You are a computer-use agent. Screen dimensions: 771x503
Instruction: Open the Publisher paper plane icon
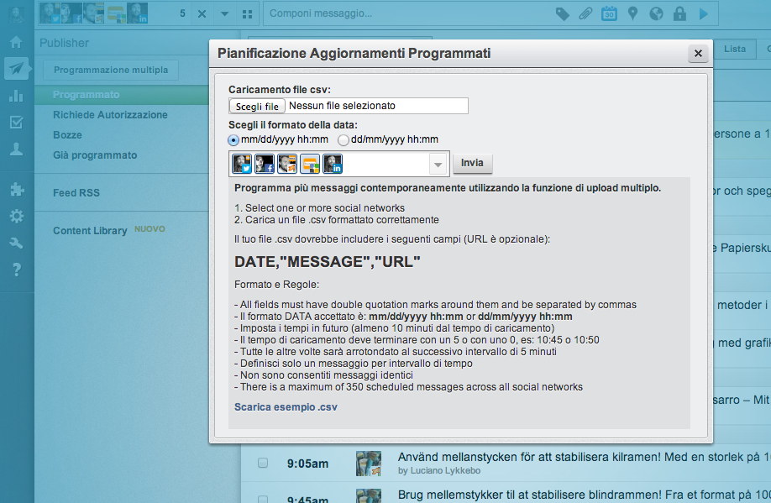coord(16,68)
